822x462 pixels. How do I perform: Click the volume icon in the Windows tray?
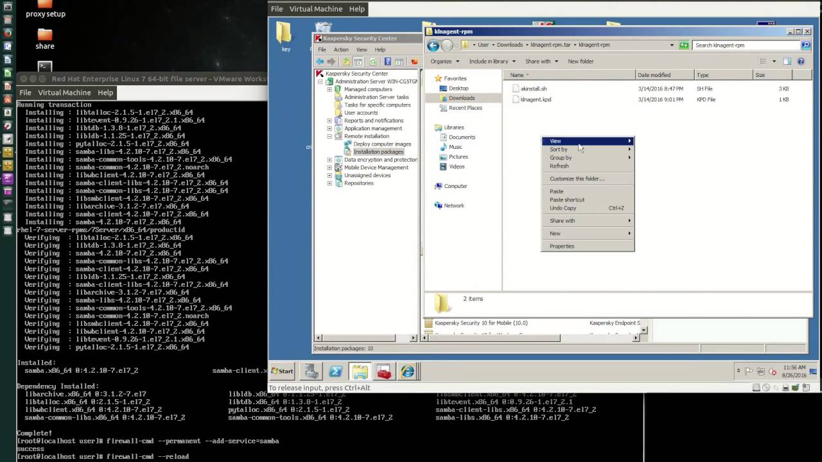point(772,371)
